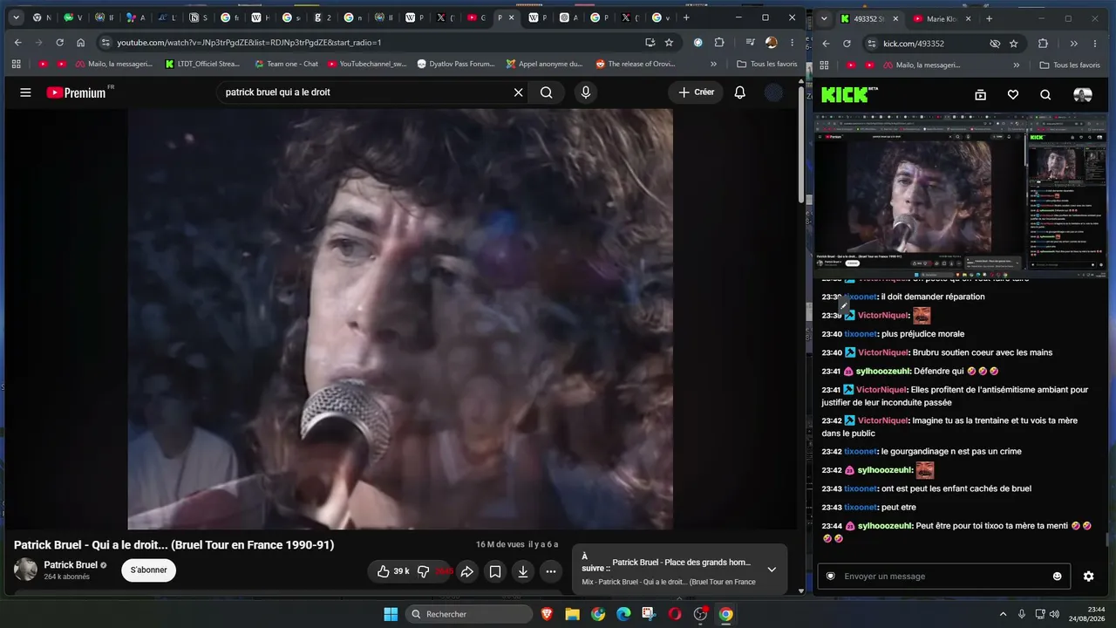
Task: Open more actions for the video
Action: pos(550,571)
